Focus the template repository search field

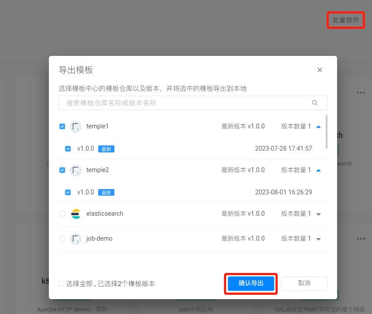183,103
